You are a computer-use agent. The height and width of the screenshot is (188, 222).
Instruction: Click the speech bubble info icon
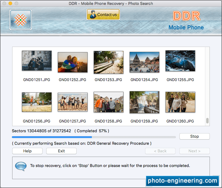click(x=21, y=166)
